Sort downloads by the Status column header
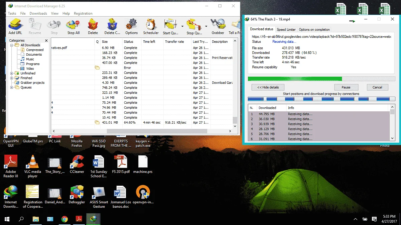 (132, 42)
